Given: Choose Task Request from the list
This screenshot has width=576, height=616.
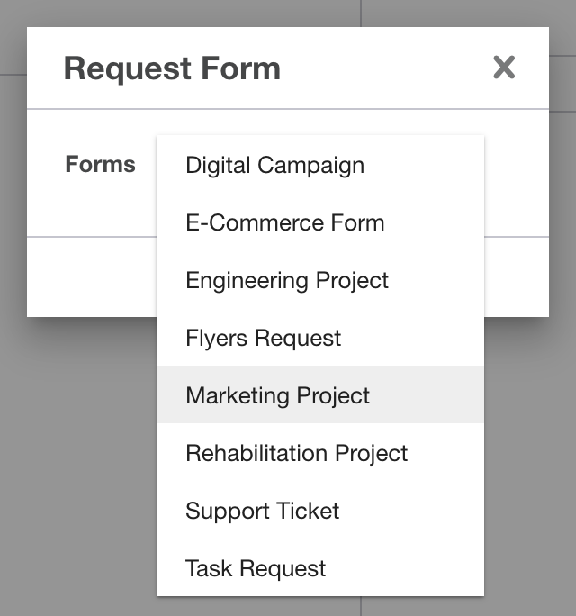Looking at the screenshot, I should pos(256,569).
